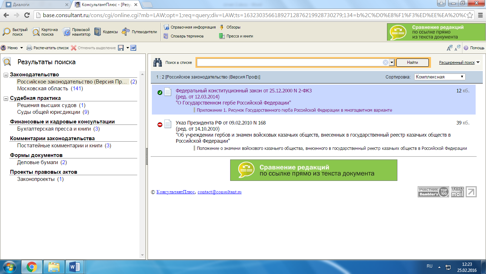Click the floppy disk save icon
Viewport: 486px width, 274px height.
tap(121, 48)
